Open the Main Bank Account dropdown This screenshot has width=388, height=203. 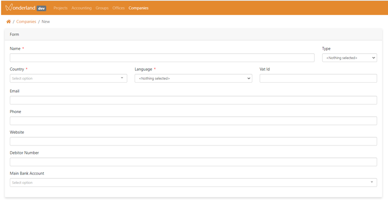(193, 182)
